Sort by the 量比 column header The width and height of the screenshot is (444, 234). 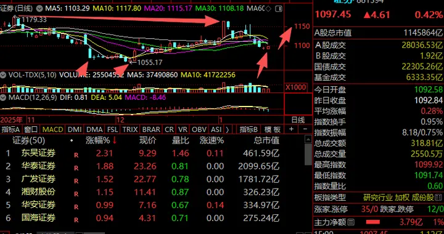(180, 140)
